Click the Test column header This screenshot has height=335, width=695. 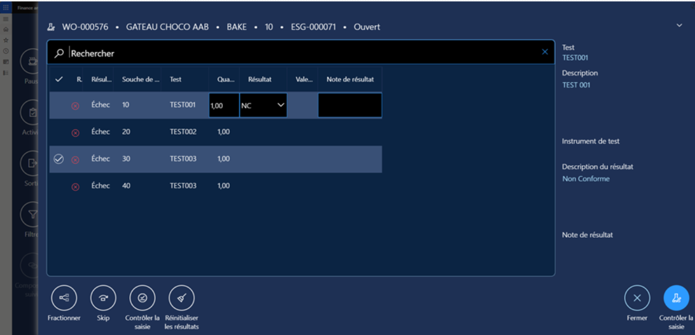pyautogui.click(x=176, y=79)
